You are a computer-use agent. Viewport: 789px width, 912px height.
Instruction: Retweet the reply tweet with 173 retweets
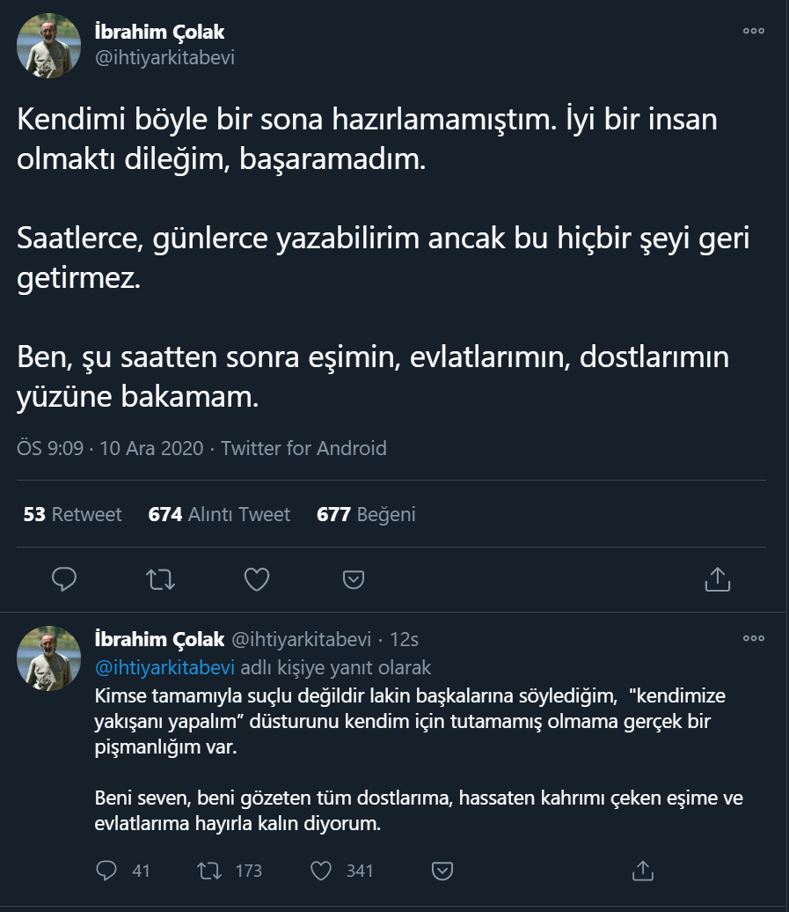[x=210, y=871]
